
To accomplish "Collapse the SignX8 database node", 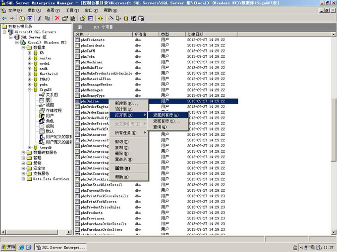I will point(30,90).
